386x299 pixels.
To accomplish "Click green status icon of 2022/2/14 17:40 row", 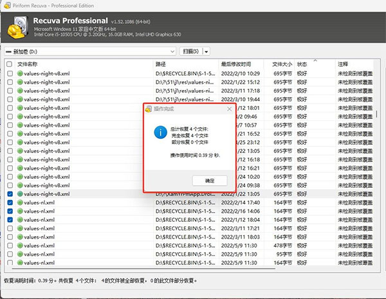I will coord(20,203).
